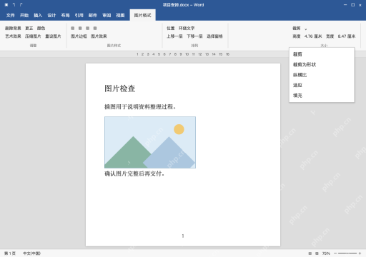Edit the height value 4.76 厘米

(x=313, y=36)
